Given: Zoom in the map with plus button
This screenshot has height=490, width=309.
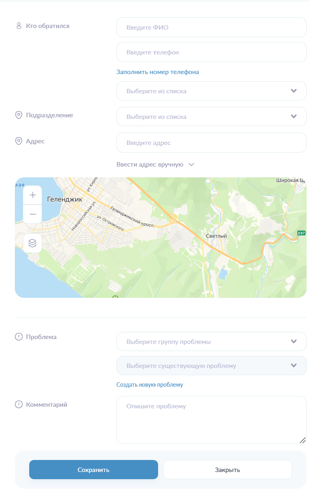Looking at the screenshot, I should click(x=32, y=195).
